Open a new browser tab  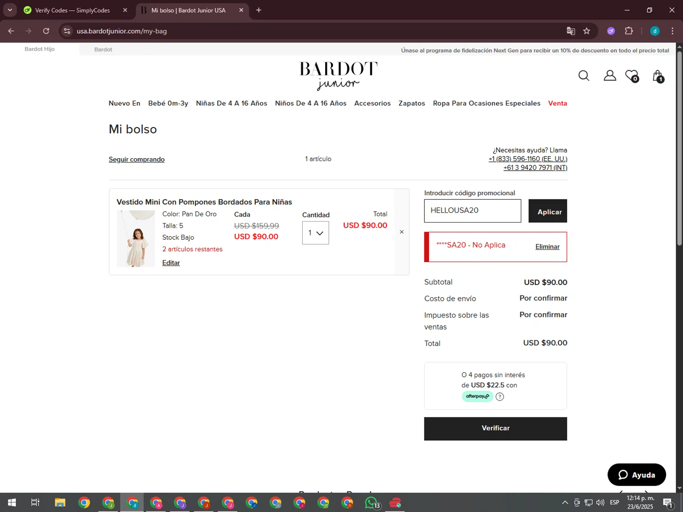(259, 10)
